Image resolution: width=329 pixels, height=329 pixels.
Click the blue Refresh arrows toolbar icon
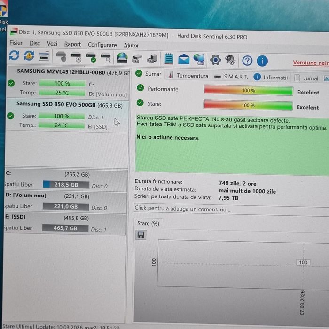click(x=14, y=55)
